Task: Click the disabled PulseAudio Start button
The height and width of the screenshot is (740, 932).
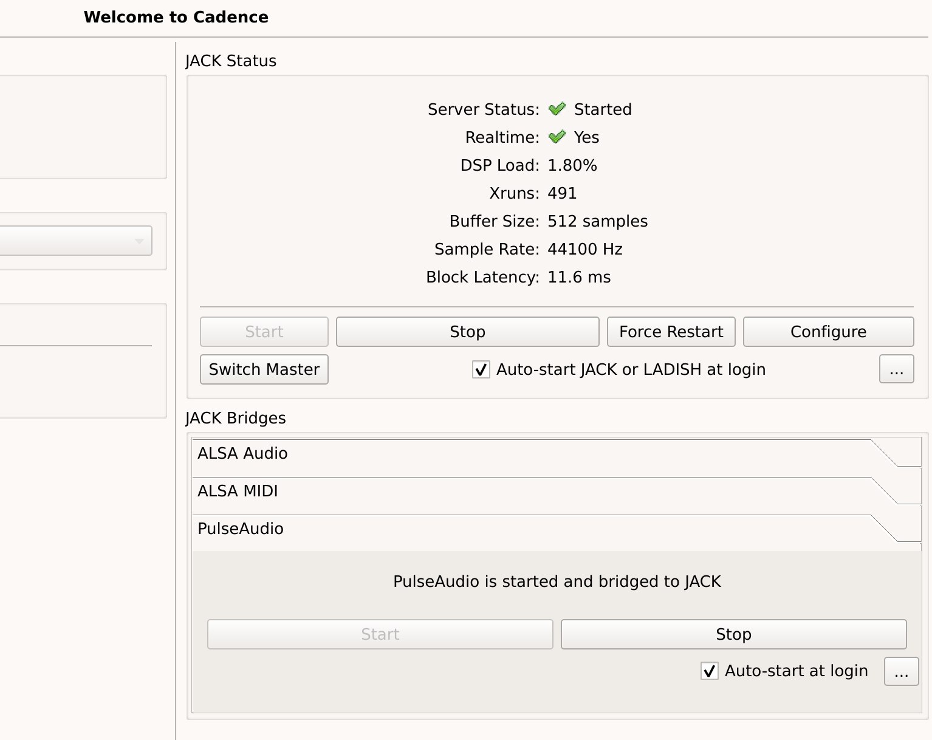Action: click(380, 634)
